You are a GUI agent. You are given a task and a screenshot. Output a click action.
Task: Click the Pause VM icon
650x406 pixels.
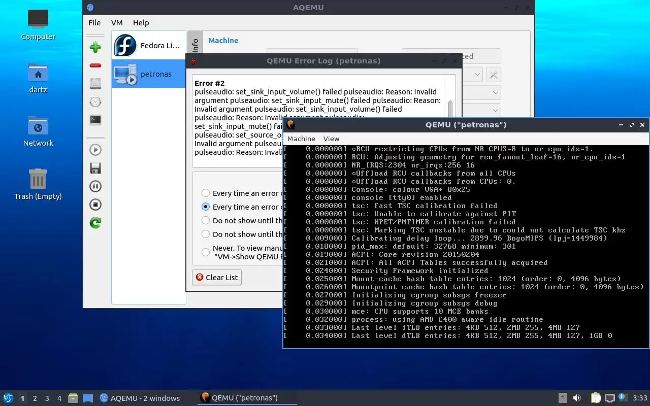[95, 186]
